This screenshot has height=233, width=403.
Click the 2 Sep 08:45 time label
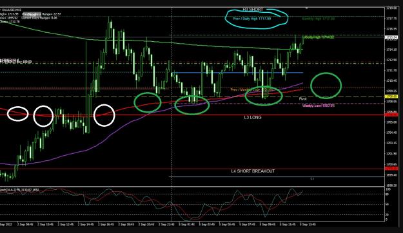[25, 225]
